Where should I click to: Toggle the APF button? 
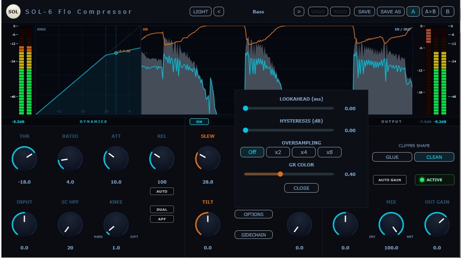(161, 219)
